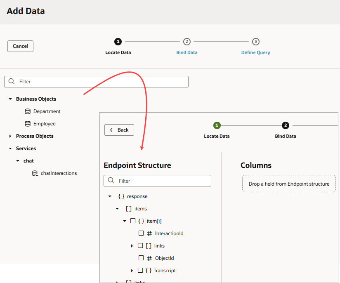Click the magnifier icon in the Endpoint Structure filter

click(x=111, y=180)
